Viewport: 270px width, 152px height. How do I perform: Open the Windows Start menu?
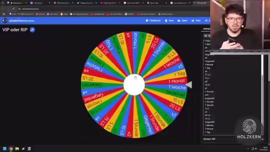(5, 149)
